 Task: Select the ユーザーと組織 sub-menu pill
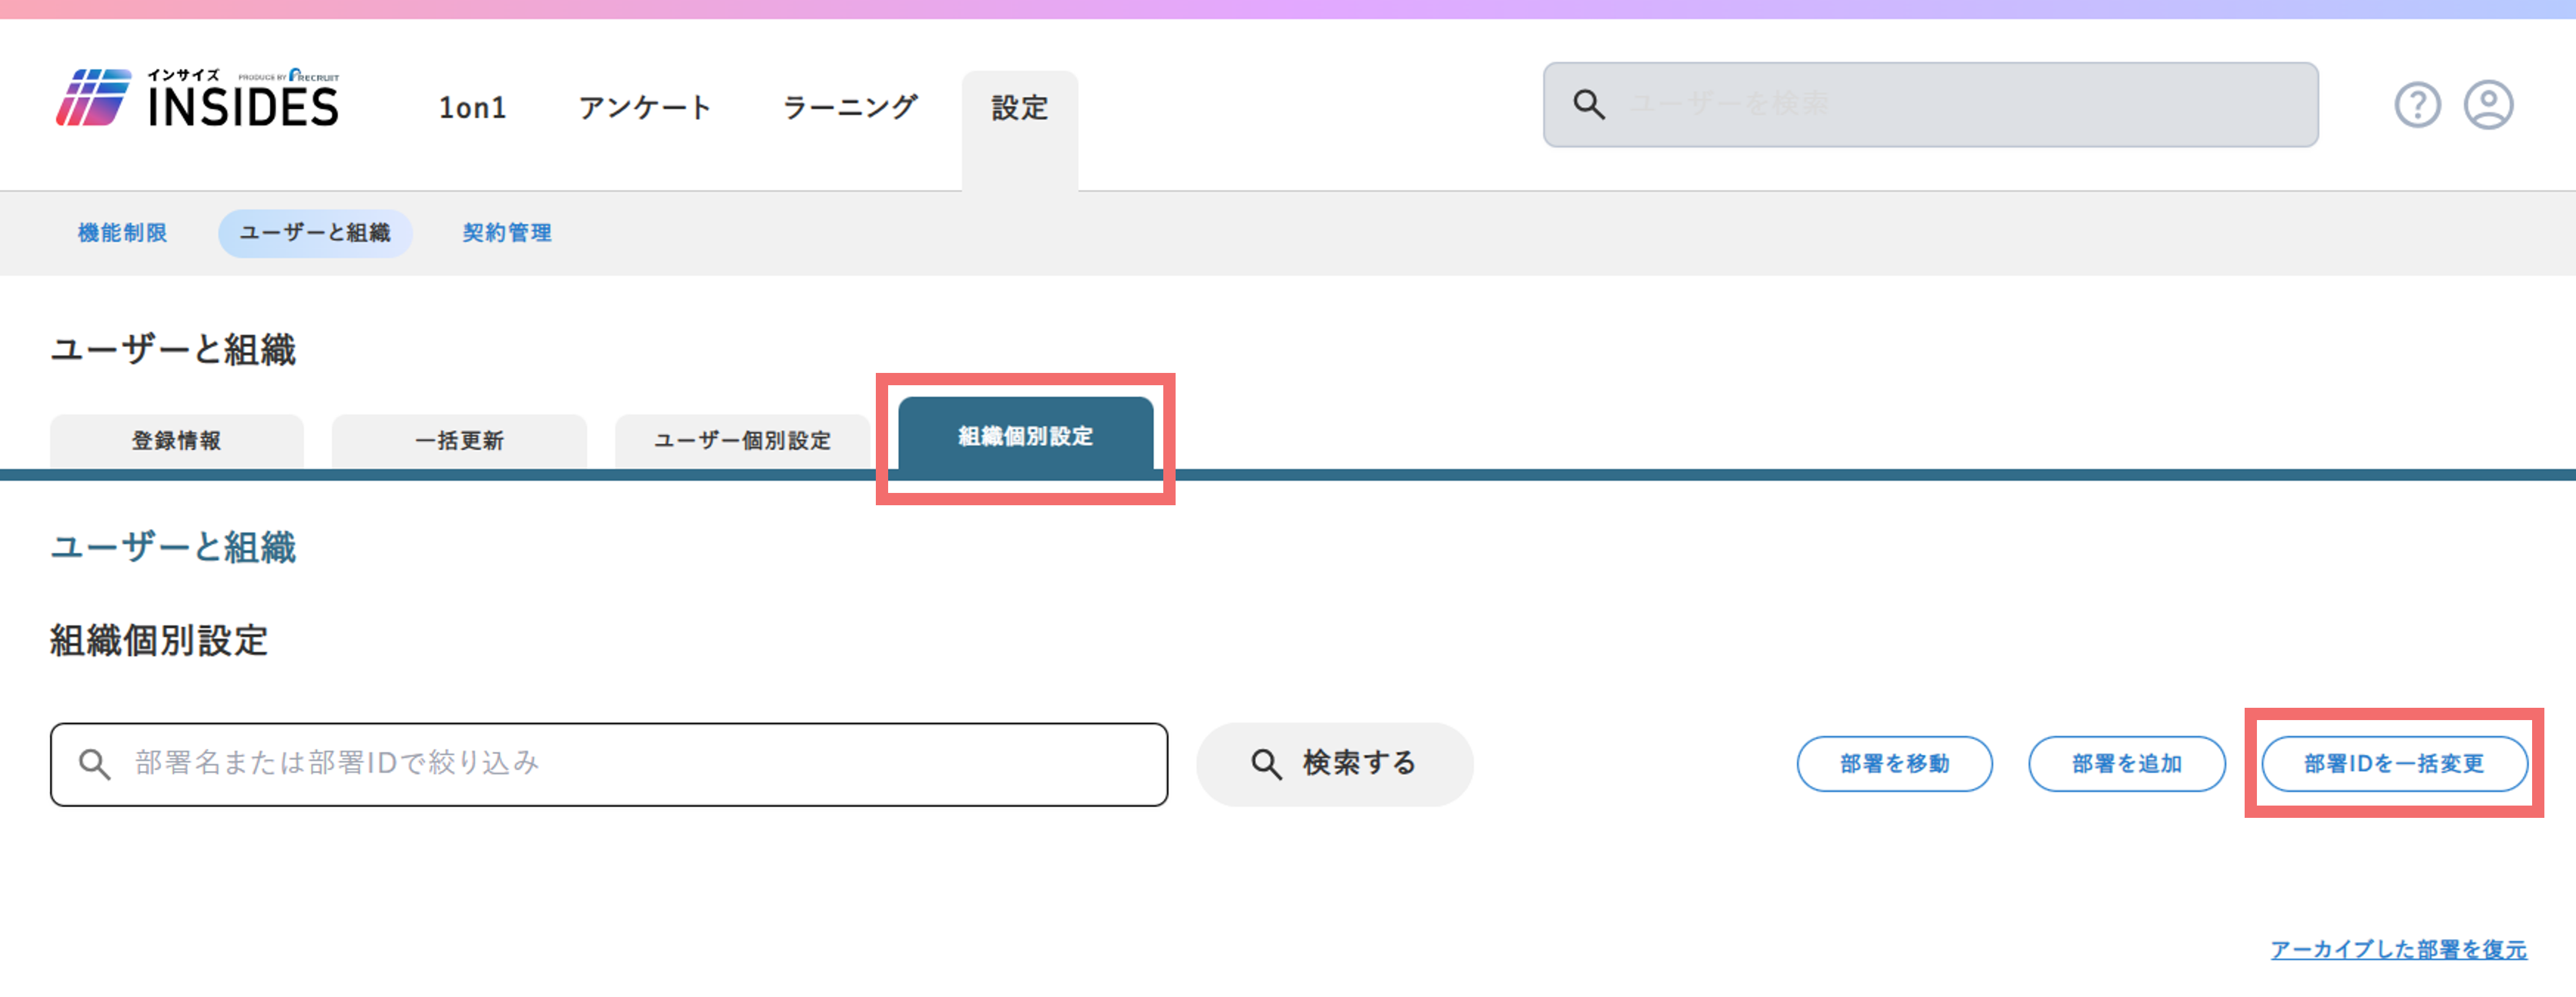315,233
